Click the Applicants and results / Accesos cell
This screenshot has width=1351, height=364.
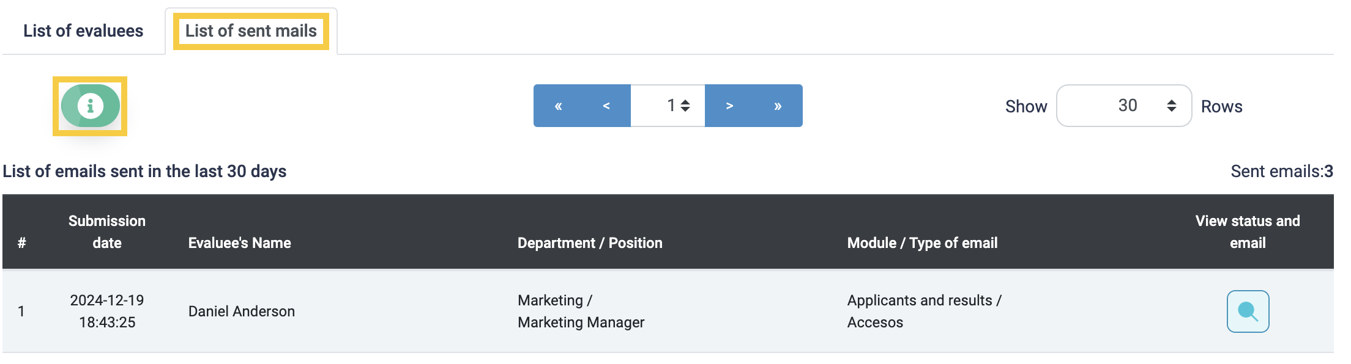tap(924, 311)
